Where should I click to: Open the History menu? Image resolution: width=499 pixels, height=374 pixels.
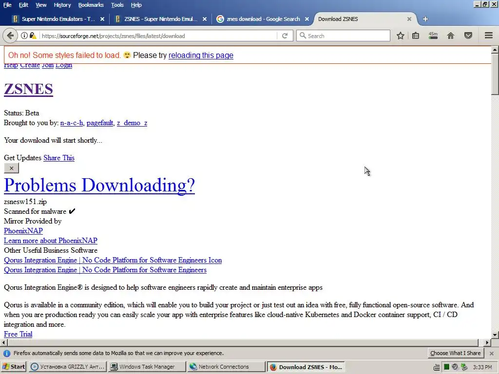tap(62, 5)
